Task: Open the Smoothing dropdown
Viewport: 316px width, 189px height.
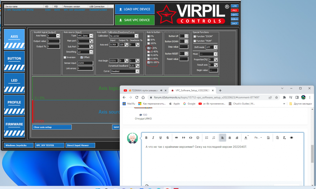Action: pos(91,52)
